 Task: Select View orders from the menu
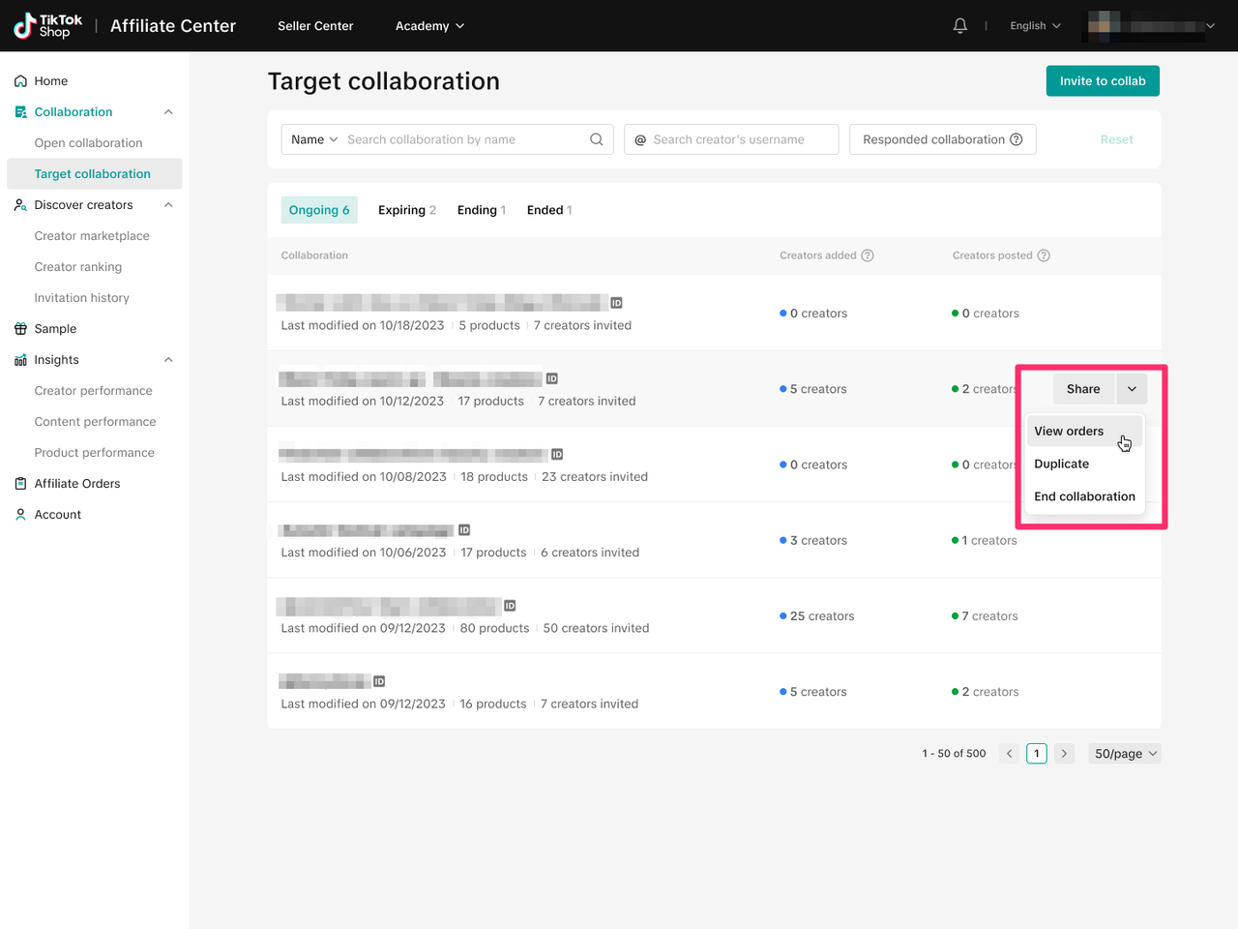(x=1069, y=432)
